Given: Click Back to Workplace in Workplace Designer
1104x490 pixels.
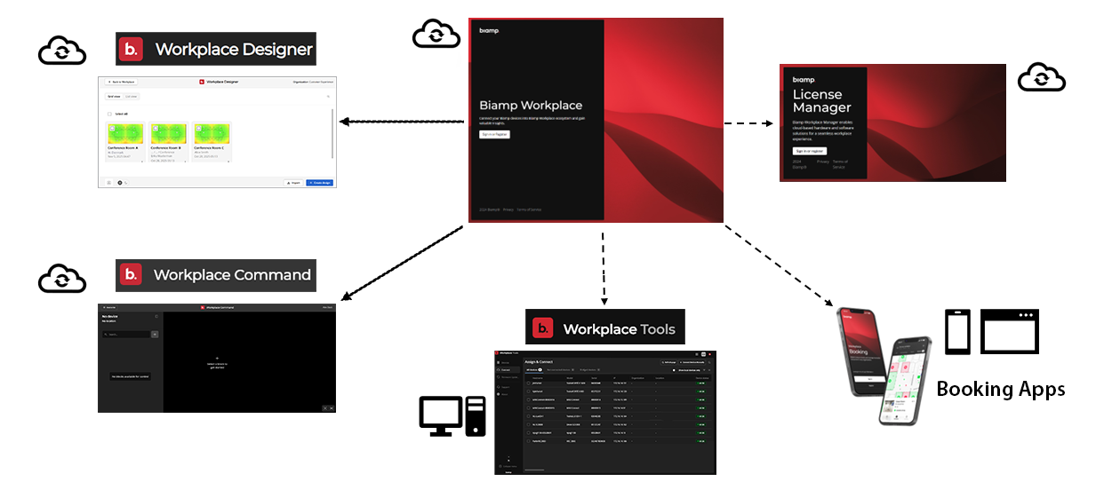Looking at the screenshot, I should pyautogui.click(x=121, y=82).
